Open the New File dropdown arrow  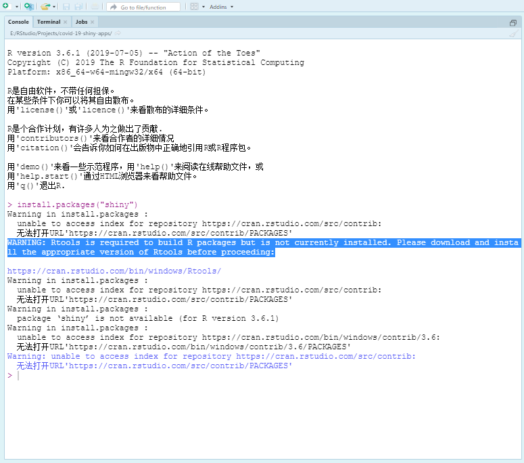coord(17,7)
